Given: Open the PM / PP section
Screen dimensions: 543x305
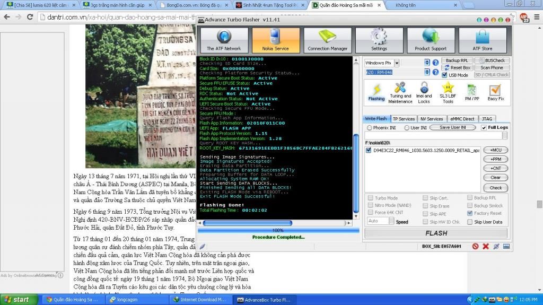Looking at the screenshot, I should [472, 92].
